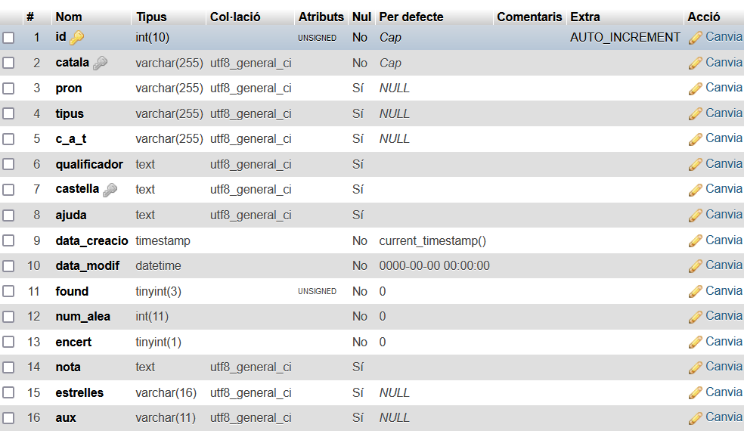Viewport: 744px width, 437px height.
Task: Click the pencil edit icon in the pron row
Action: click(x=696, y=88)
